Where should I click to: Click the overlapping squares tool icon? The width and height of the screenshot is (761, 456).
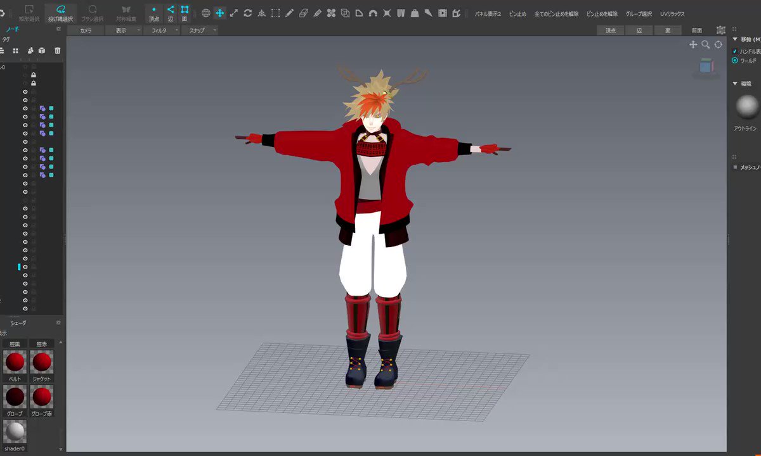coord(345,13)
